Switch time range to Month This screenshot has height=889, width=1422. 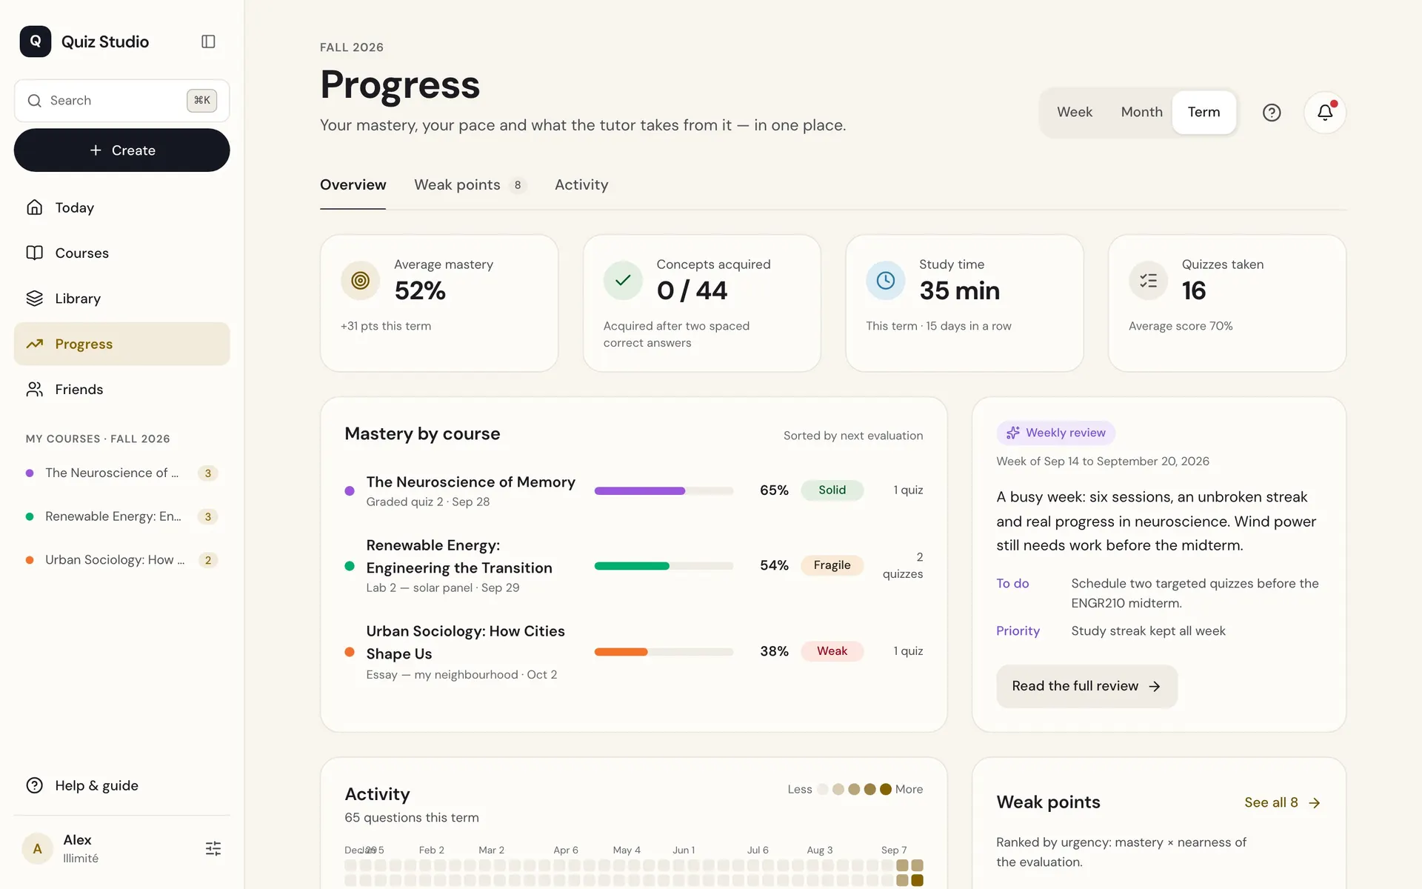1141,112
